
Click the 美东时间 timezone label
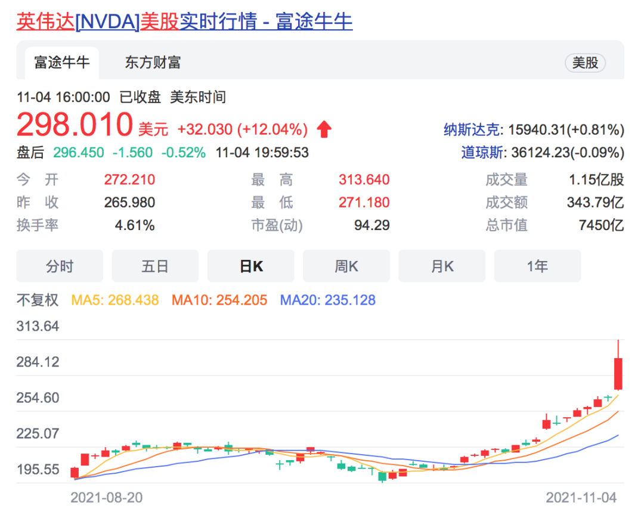click(198, 97)
